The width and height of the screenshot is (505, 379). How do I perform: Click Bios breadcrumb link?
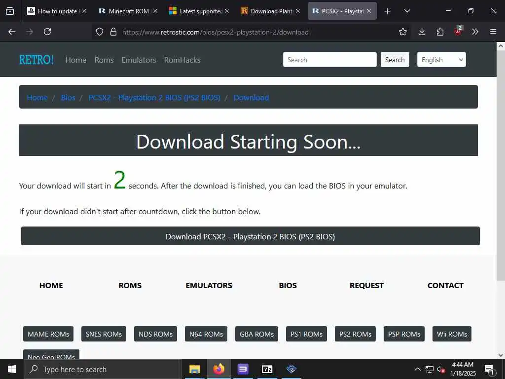pyautogui.click(x=68, y=97)
